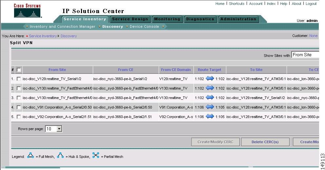Image resolution: width=325 pixels, height=170 pixels.
Task: Click the Customer None link
Action: pos(313,36)
